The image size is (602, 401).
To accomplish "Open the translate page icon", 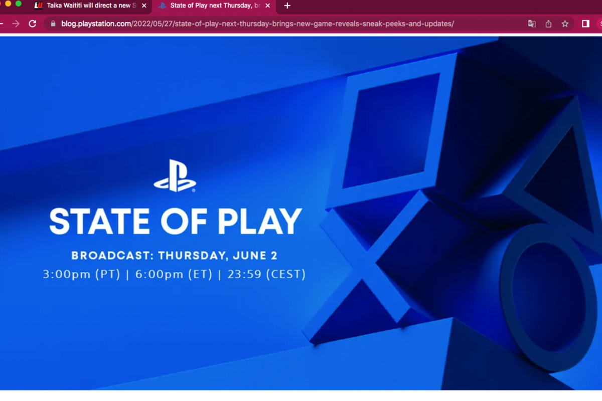I will coord(532,24).
